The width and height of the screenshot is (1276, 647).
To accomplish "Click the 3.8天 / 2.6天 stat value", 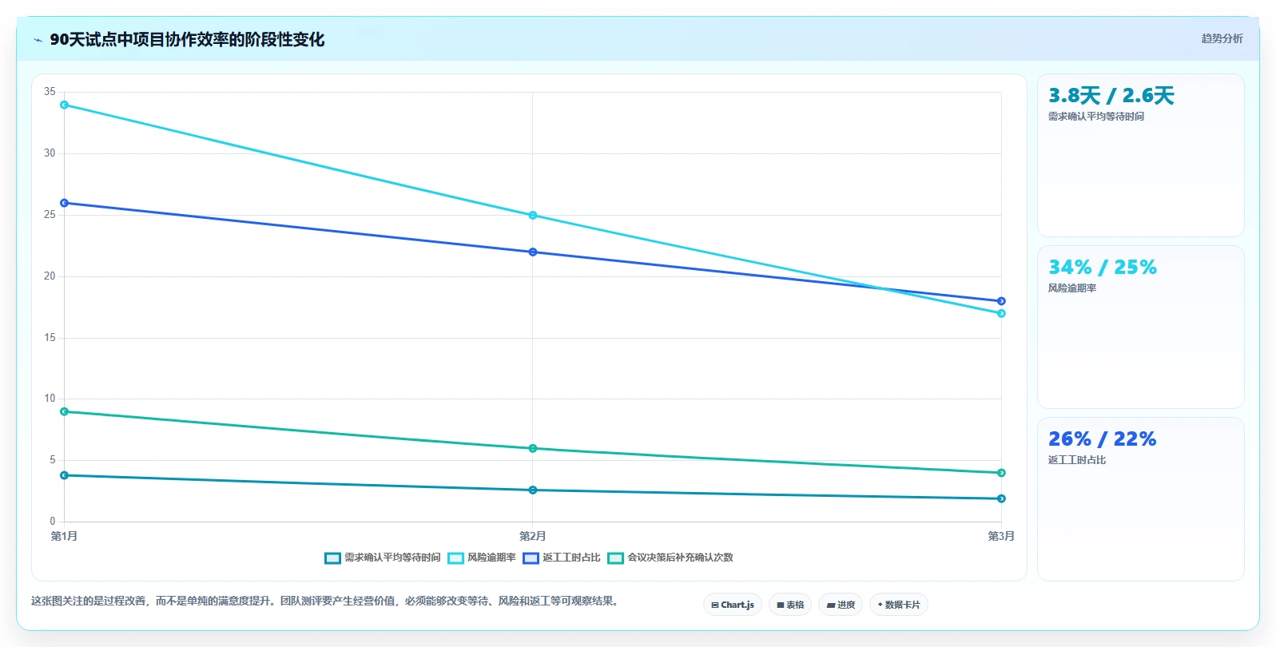I will [1111, 96].
